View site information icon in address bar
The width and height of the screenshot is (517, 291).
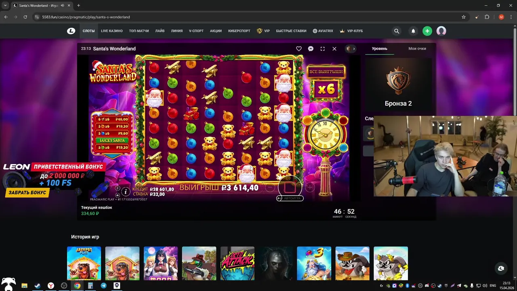point(36,17)
